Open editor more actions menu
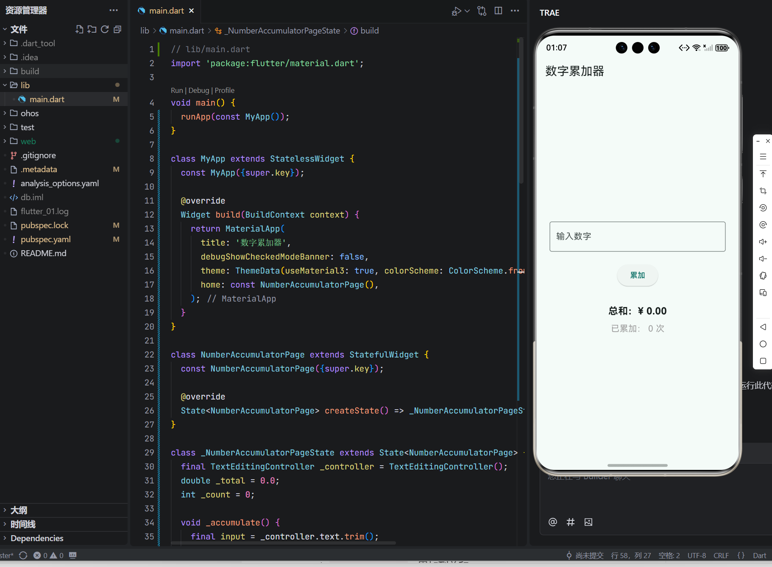 click(515, 11)
